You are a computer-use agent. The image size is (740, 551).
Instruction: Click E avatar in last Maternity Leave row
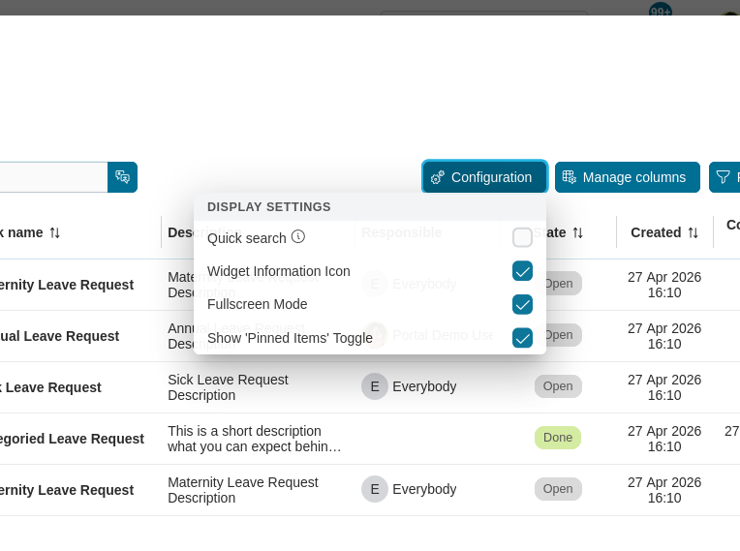[375, 489]
